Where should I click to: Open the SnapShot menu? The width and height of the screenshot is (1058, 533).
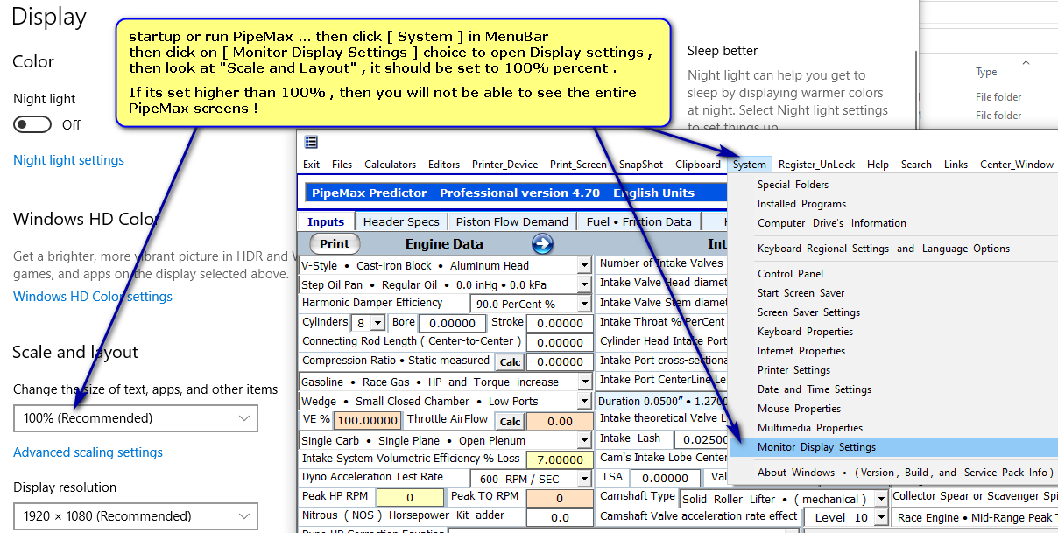tap(641, 165)
